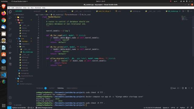Expand the Outline section

[18, 105]
